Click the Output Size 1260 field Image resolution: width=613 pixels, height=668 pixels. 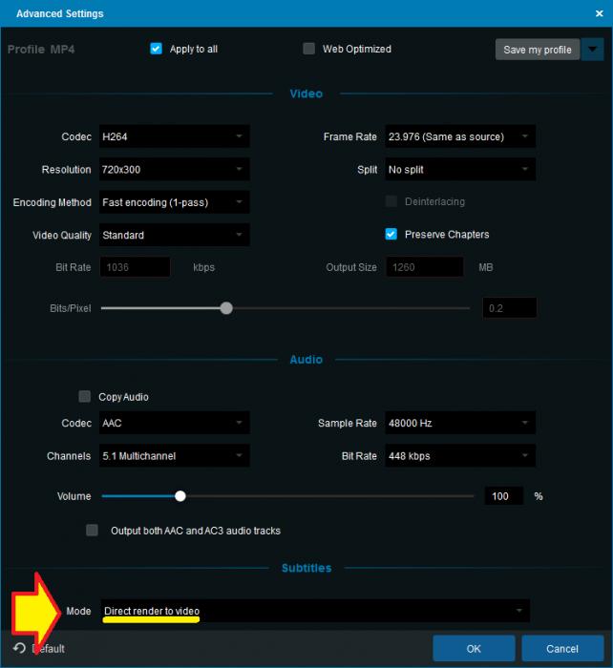[x=425, y=267]
